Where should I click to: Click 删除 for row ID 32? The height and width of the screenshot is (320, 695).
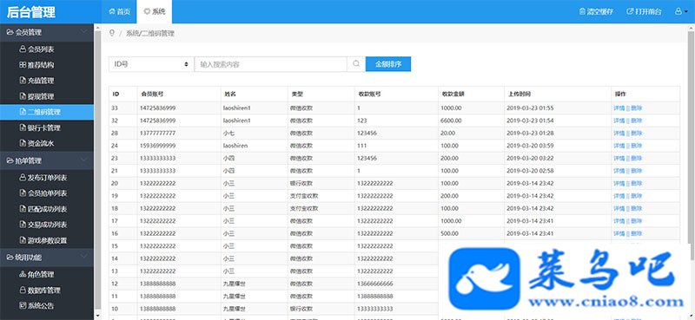637,121
